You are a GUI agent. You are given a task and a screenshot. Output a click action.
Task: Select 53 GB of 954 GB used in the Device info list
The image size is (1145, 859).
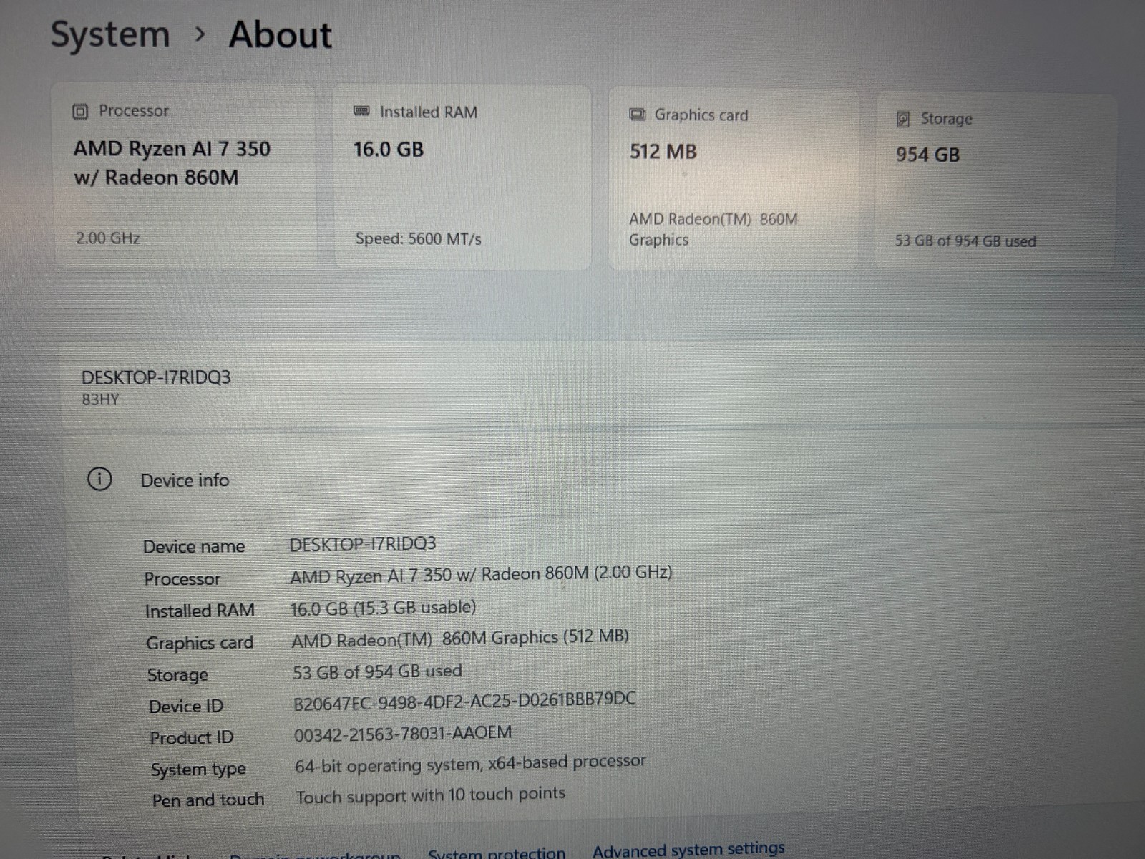(377, 672)
